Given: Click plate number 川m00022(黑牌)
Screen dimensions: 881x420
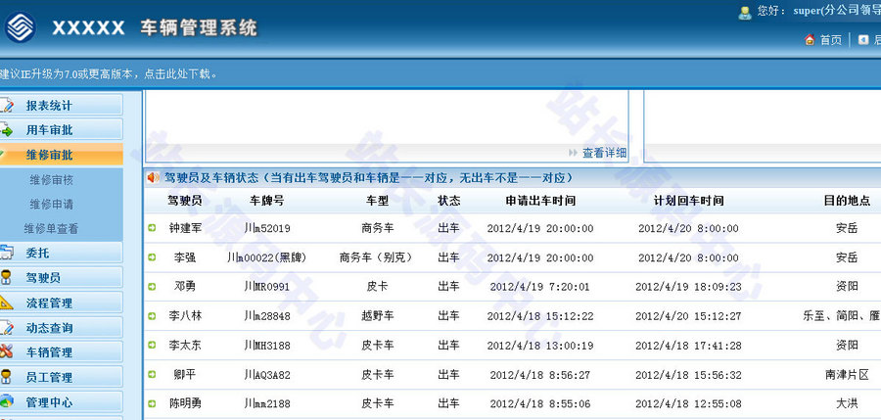Looking at the screenshot, I should (267, 257).
